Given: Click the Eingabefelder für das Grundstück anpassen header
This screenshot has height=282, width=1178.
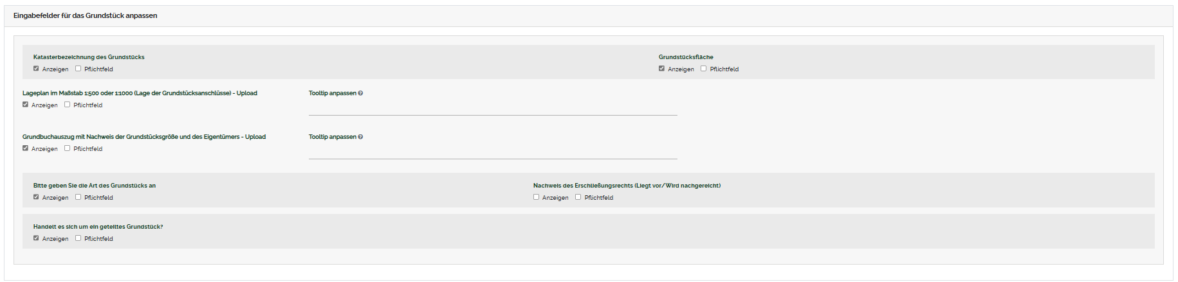Looking at the screenshot, I should point(86,15).
